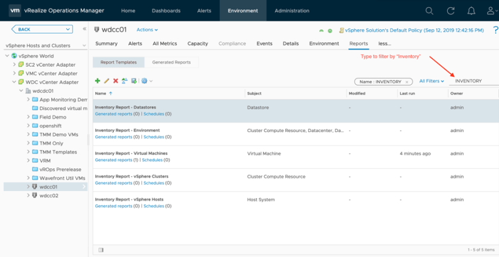The height and width of the screenshot is (257, 499).
Task: Click the green add template icon
Action: click(98, 81)
